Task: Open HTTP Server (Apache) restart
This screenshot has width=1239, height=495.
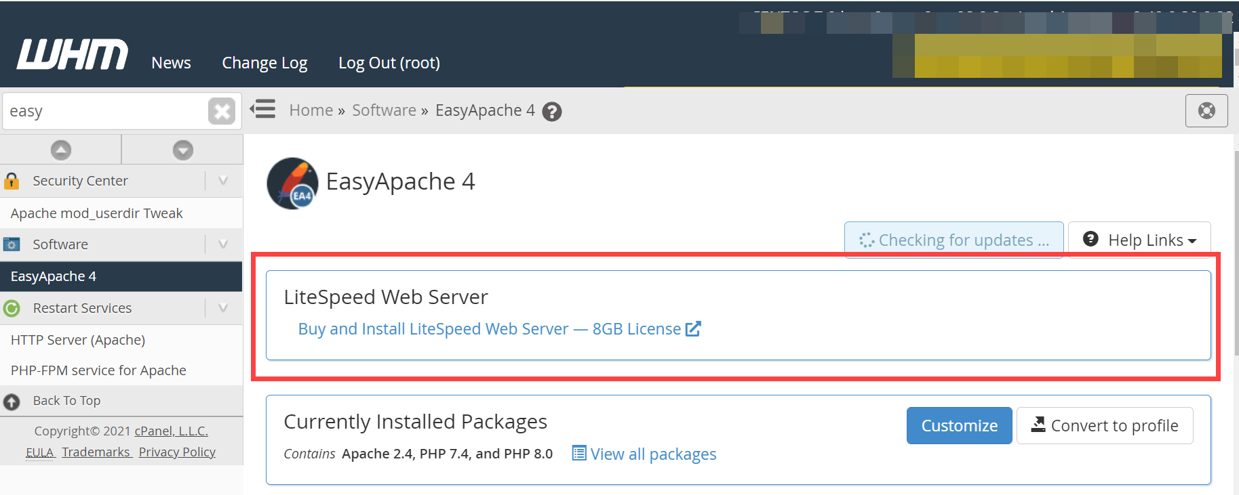Action: pos(78,340)
